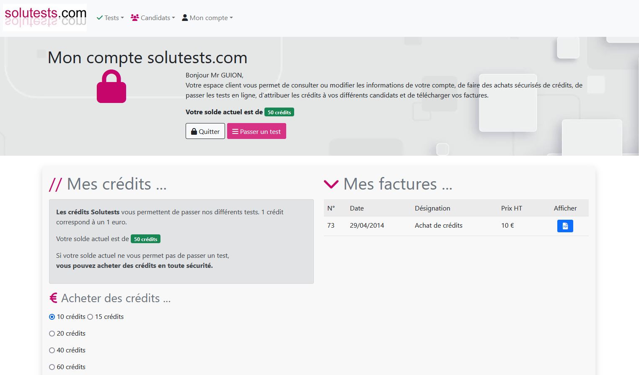Expand the Mon compte dropdown menu

(207, 18)
